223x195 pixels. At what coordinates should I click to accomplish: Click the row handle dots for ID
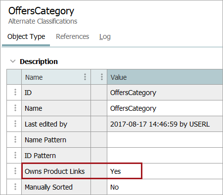(15, 92)
